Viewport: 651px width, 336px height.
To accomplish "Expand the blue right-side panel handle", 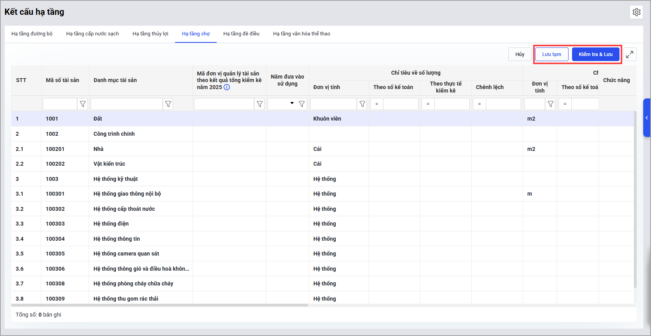I will [x=647, y=117].
